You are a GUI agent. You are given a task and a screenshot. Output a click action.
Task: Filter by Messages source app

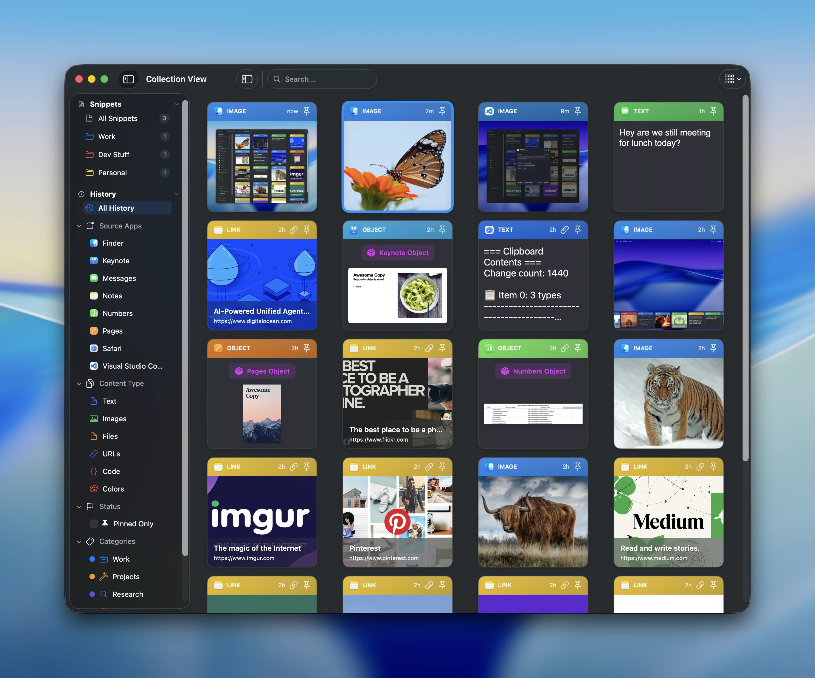point(119,278)
